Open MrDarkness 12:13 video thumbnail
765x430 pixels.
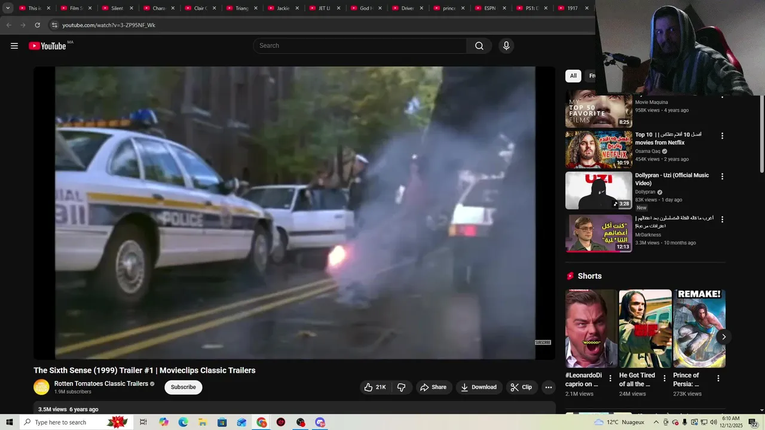point(599,234)
